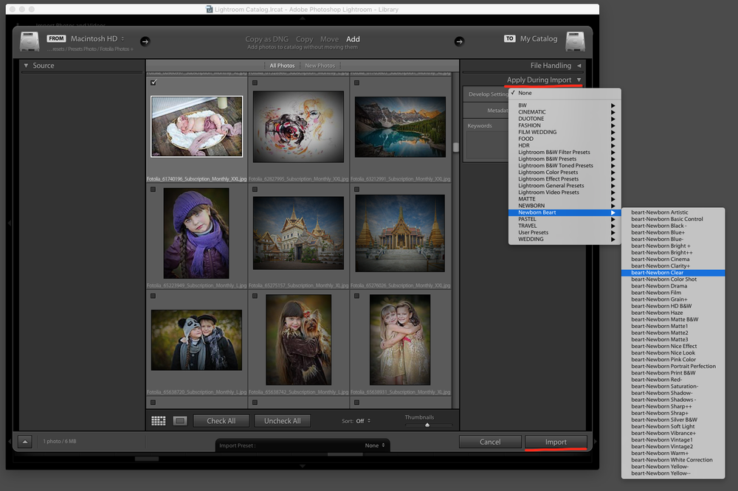Check the girl in purple hat checkbox
The width and height of the screenshot is (738, 491).
(153, 189)
